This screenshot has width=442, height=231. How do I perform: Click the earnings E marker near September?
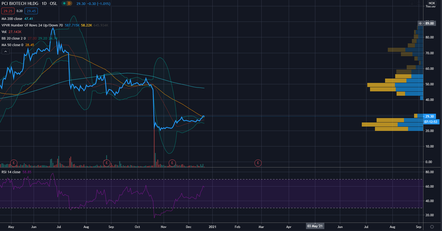(x=107, y=163)
